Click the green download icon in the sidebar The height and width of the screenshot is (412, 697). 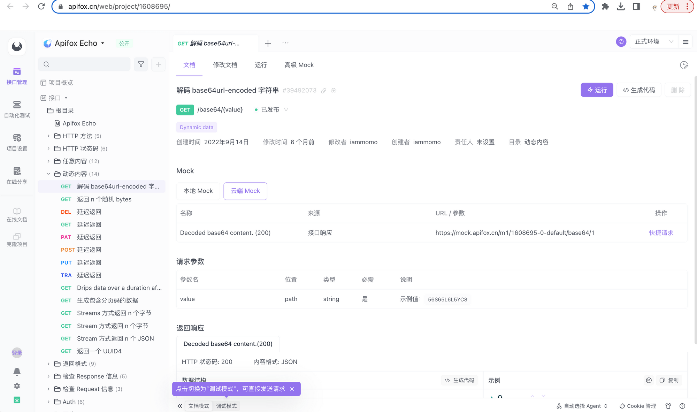coord(17,400)
